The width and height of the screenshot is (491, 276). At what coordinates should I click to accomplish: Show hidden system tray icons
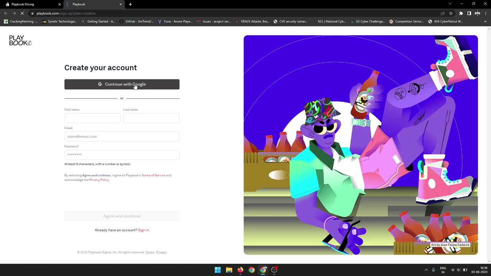(426, 270)
